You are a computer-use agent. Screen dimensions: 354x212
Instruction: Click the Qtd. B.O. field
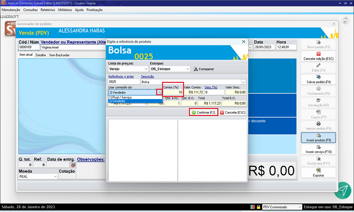pyautogui.click(x=189, y=103)
